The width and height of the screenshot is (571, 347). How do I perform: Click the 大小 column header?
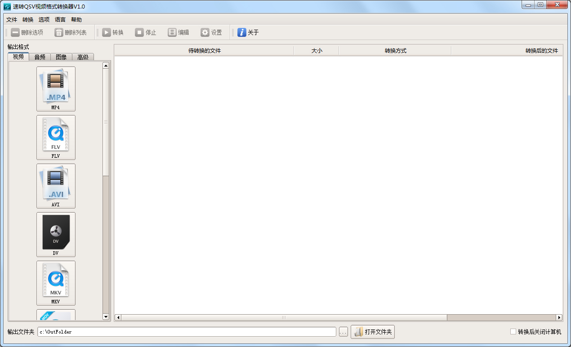tap(317, 50)
